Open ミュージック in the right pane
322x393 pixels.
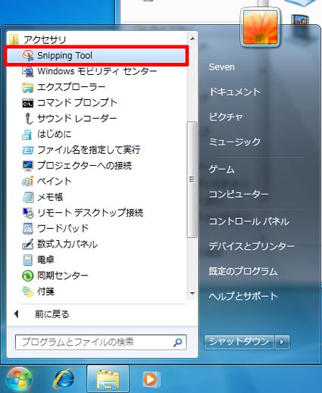[x=235, y=142]
